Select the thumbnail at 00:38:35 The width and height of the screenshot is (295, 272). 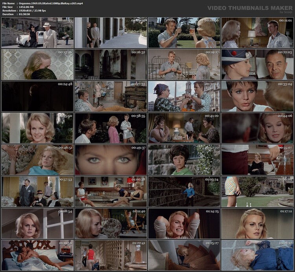(111, 128)
